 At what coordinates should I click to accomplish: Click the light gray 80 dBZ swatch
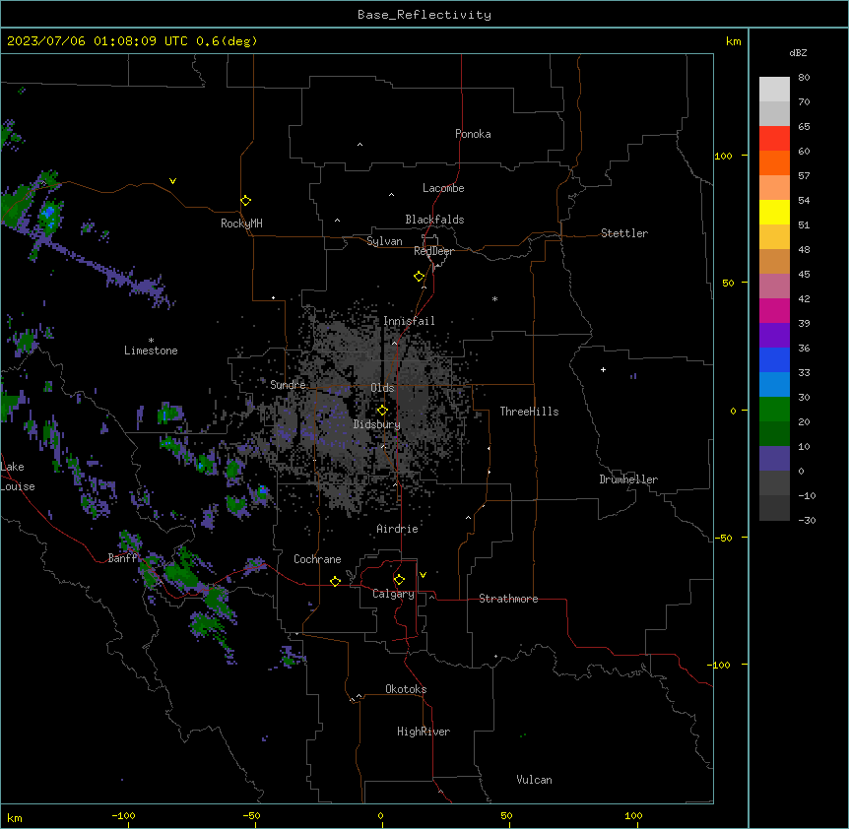coord(774,90)
